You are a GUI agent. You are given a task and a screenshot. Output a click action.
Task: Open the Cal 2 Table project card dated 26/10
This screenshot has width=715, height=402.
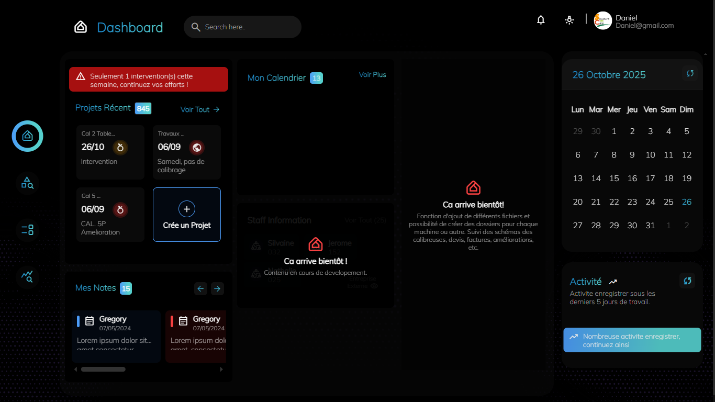click(x=110, y=152)
